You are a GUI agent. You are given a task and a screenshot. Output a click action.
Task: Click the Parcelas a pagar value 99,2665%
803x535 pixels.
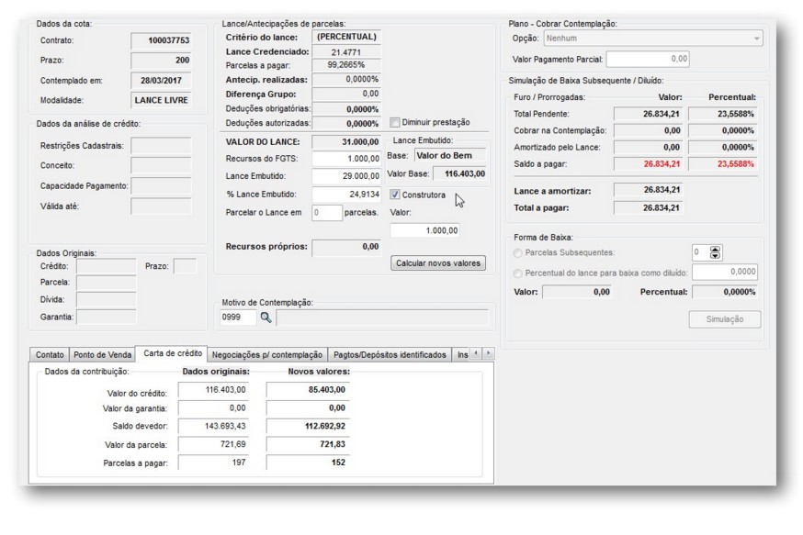pyautogui.click(x=346, y=65)
